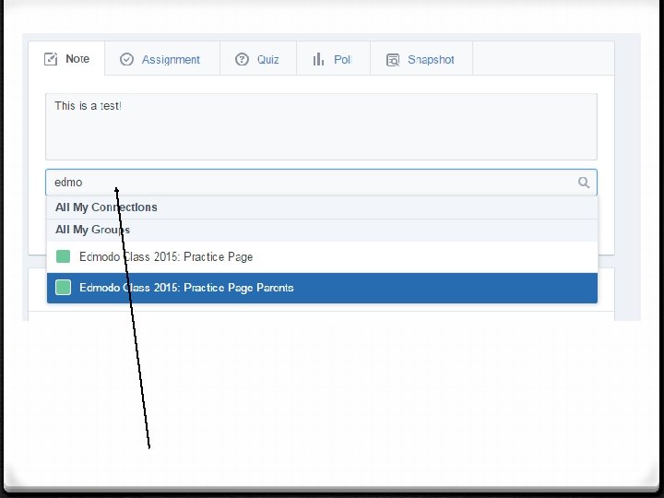Open the Assignment tab
664x498 pixels.
coord(162,58)
